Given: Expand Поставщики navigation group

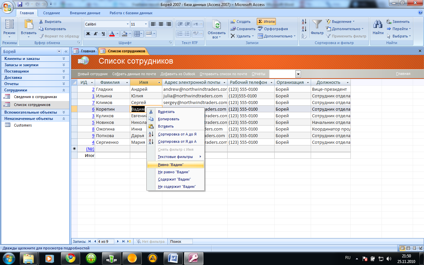Looking at the screenshot, I should (35, 71).
